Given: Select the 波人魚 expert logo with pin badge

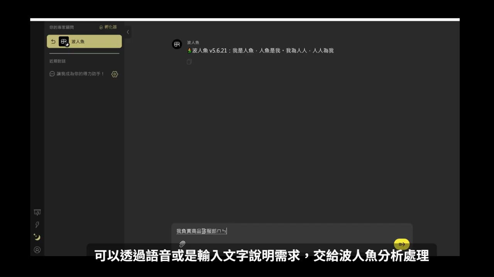Looking at the screenshot, I should [x=64, y=42].
